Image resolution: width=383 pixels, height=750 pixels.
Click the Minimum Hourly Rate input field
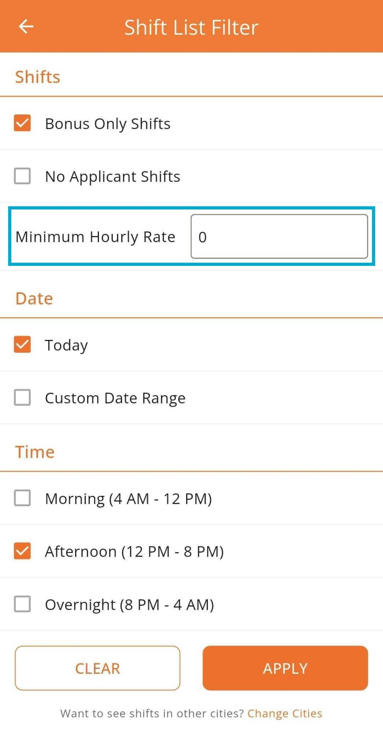pyautogui.click(x=279, y=237)
